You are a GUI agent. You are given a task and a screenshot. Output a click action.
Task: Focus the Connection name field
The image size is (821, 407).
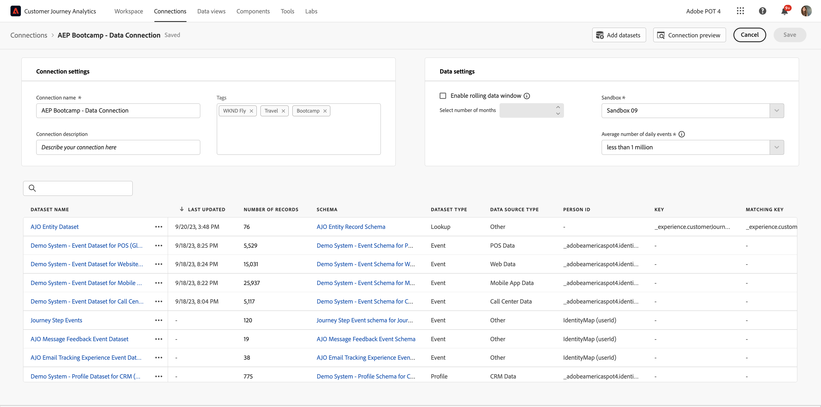[x=118, y=111]
